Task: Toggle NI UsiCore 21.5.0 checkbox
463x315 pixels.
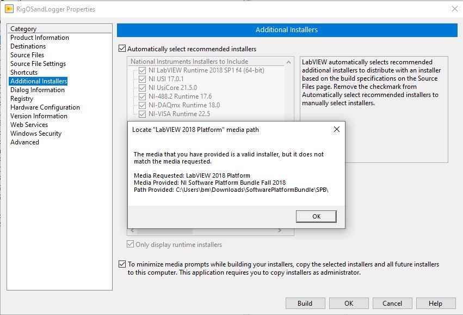Action: (142, 88)
